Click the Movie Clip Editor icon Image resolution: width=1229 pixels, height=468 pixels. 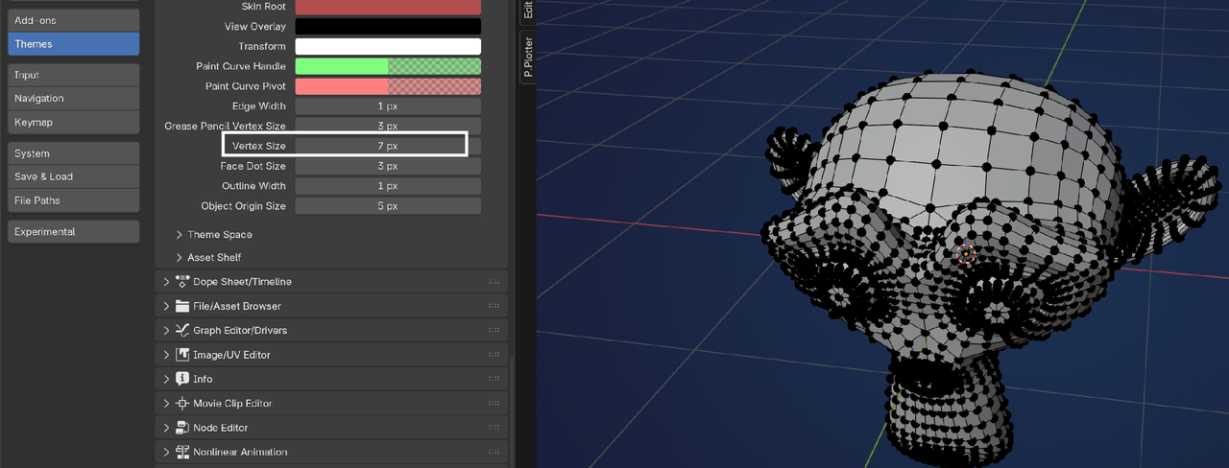(x=182, y=404)
